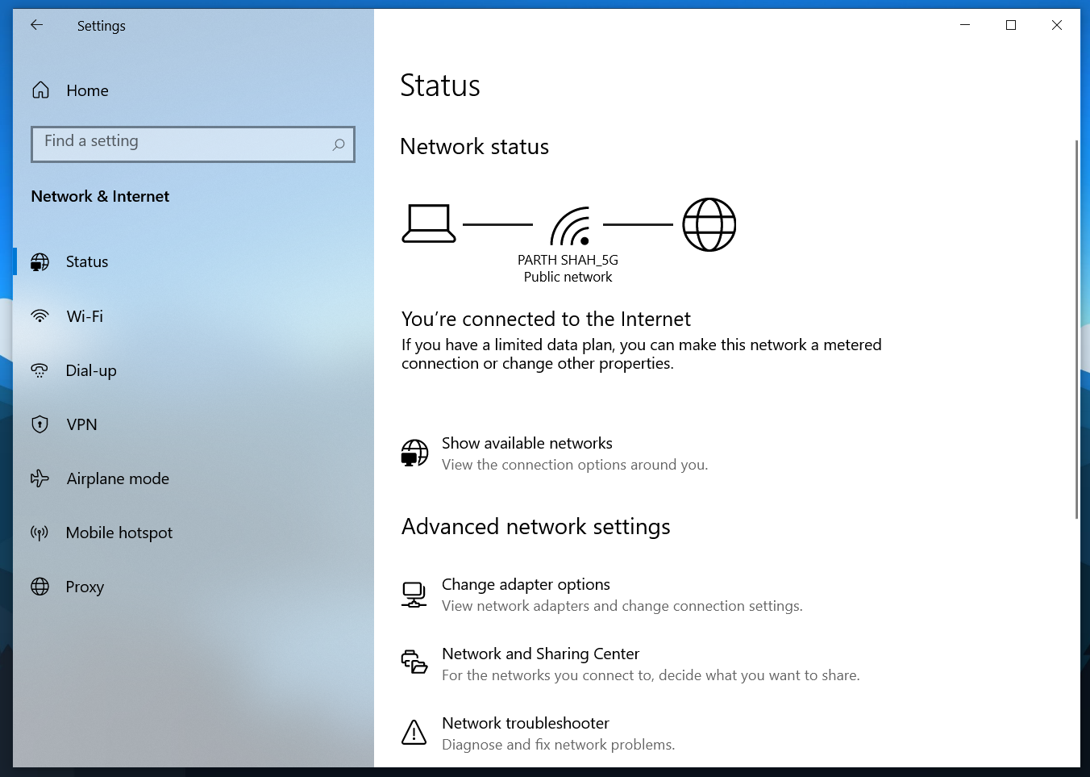
Task: Switch to the Wi-Fi settings page
Action: tap(84, 316)
